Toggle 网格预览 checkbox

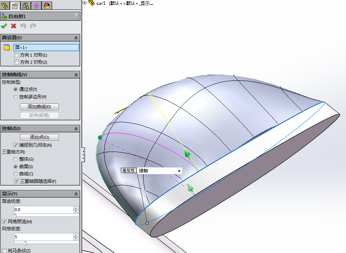pos(5,221)
